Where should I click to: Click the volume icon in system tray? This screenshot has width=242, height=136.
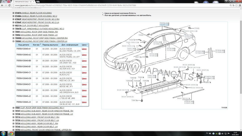coord(222,133)
